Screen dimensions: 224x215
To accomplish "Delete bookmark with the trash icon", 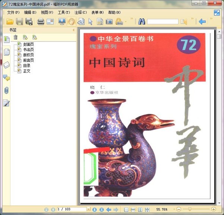I will pyautogui.click(x=15, y=37).
